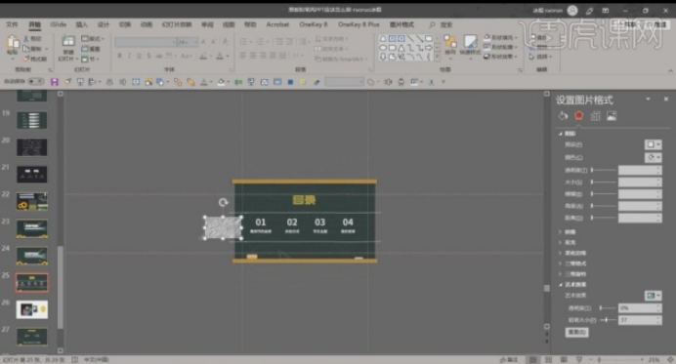Open the OneKey 8 Plus tab

click(x=359, y=24)
